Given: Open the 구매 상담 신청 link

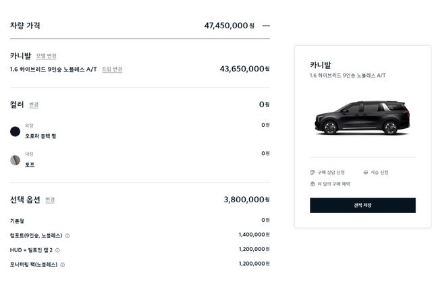Looking at the screenshot, I should pyautogui.click(x=331, y=173).
